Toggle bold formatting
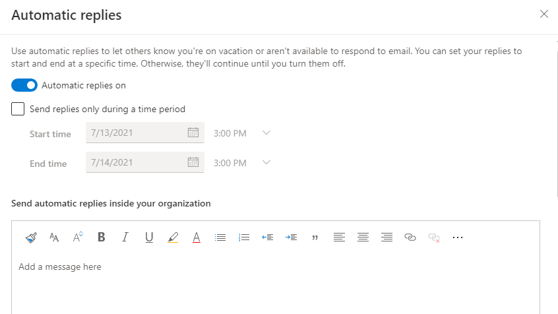The height and width of the screenshot is (314, 558). 101,237
